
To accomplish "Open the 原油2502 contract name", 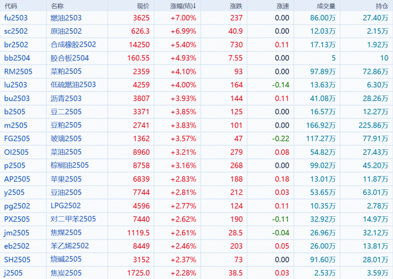I will click(66, 31).
